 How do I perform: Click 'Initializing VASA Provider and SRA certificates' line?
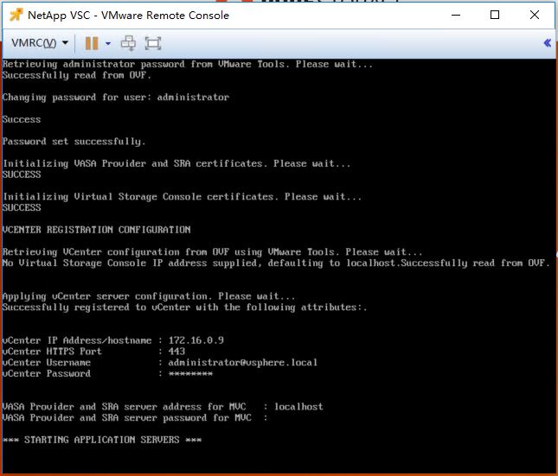coord(176,163)
